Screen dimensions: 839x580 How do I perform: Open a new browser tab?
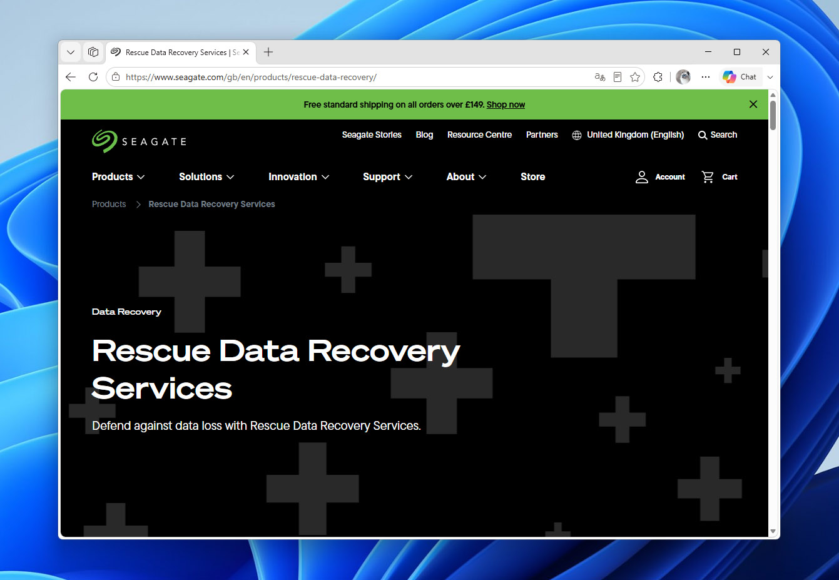[268, 53]
